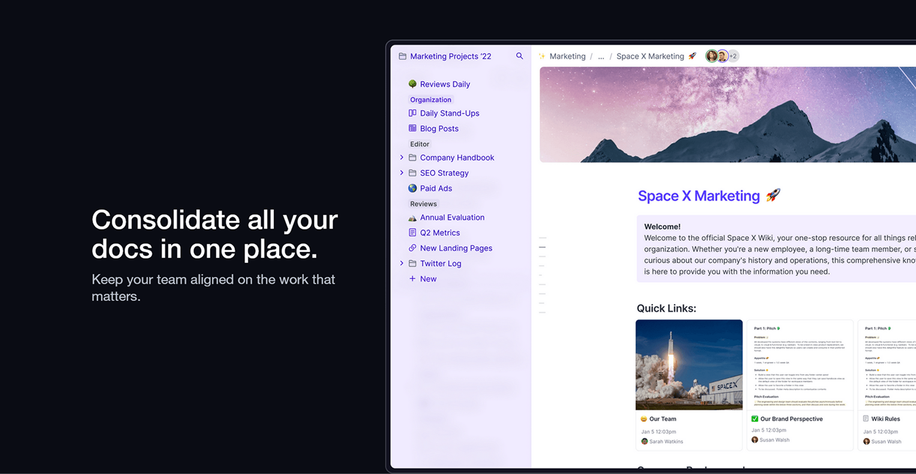916x474 pixels.
Task: Open the Wiki Rules document preview
Action: (887, 365)
